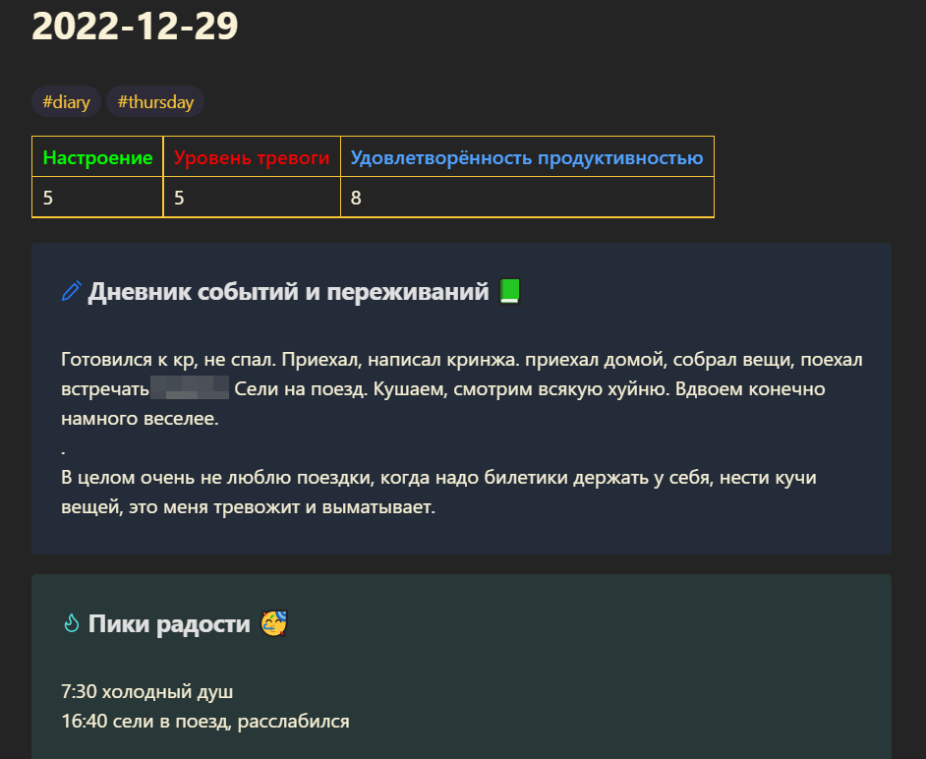The image size is (926, 759).
Task: Click the line 7:30 холодный душ
Action: (147, 691)
